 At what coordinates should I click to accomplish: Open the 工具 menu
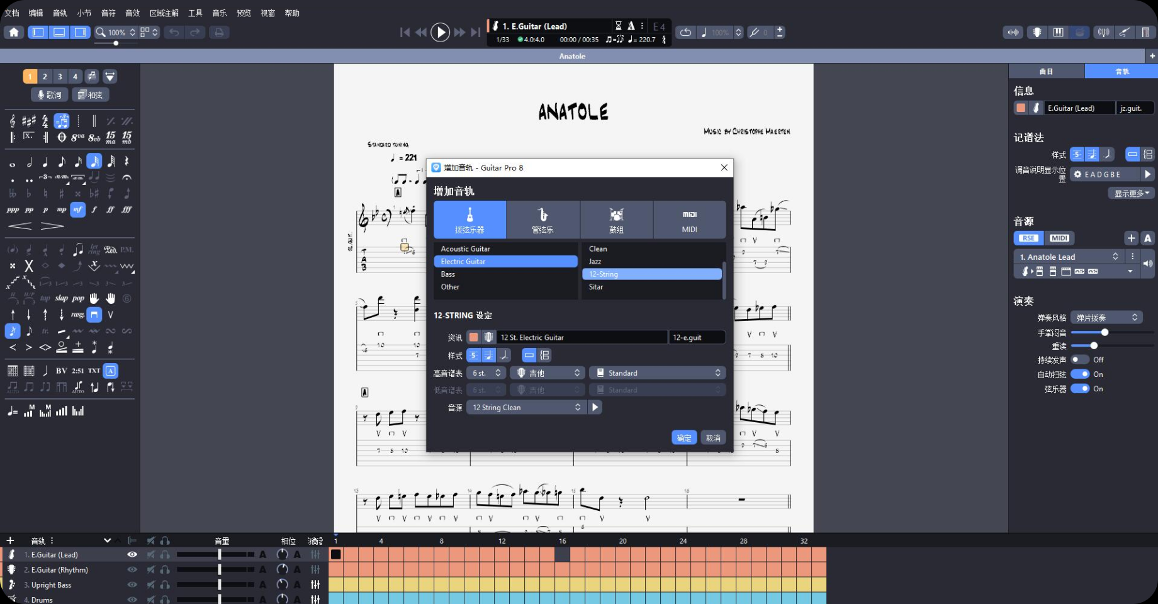tap(194, 13)
